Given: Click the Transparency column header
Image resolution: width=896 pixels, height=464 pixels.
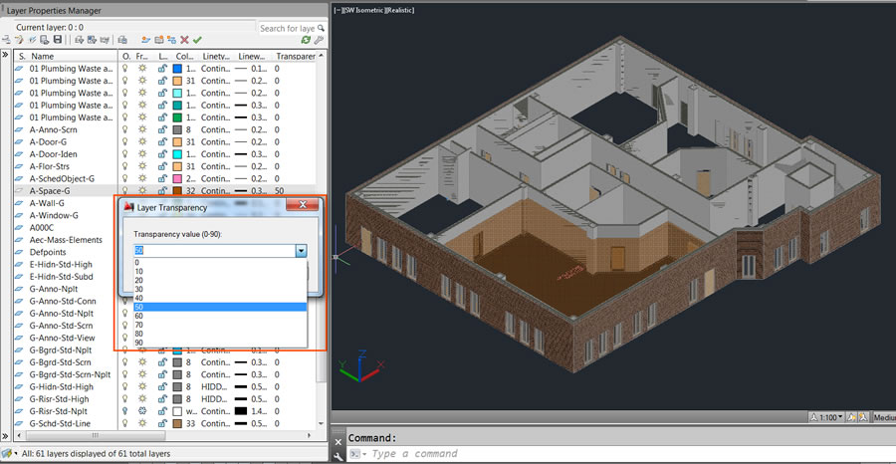Looking at the screenshot, I should pyautogui.click(x=294, y=56).
